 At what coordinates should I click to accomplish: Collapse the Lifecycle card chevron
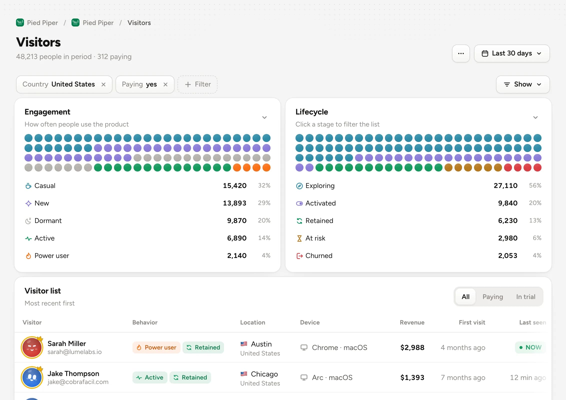point(535,117)
